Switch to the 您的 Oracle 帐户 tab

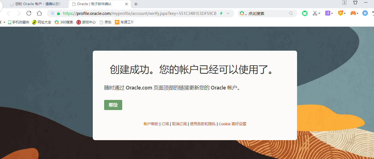[x=35, y=4]
